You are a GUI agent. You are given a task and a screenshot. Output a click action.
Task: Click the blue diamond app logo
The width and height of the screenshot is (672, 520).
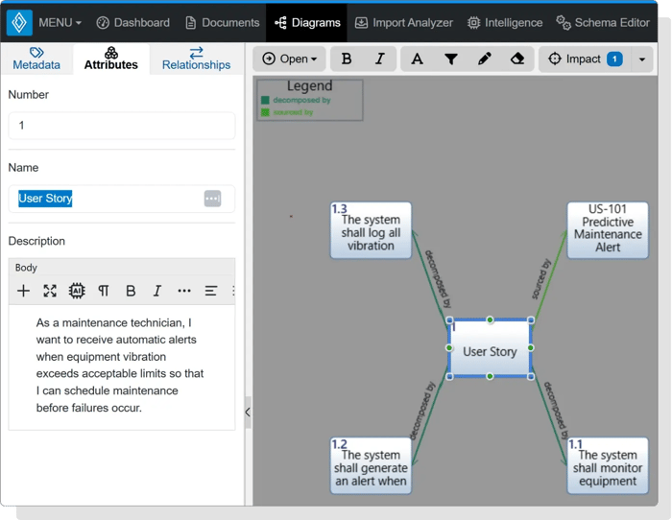(19, 22)
